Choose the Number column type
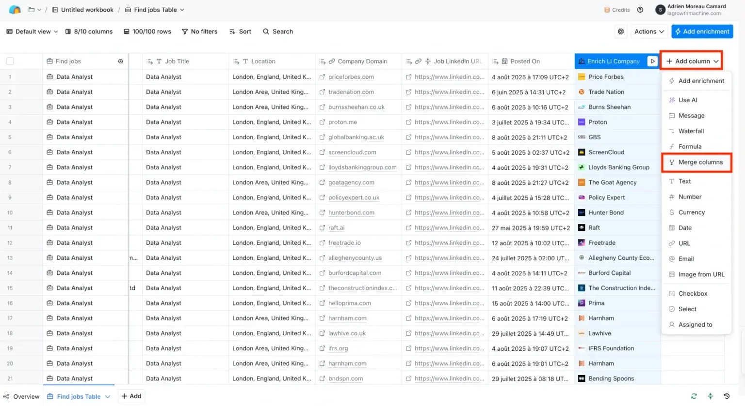This screenshot has width=745, height=406. (696, 197)
